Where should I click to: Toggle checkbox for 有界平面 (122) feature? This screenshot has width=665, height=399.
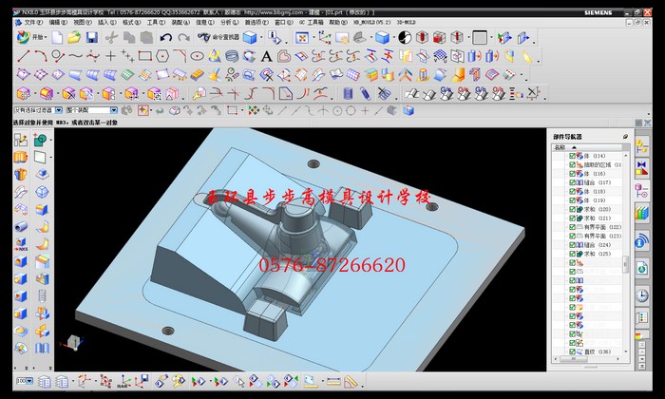coord(573,227)
